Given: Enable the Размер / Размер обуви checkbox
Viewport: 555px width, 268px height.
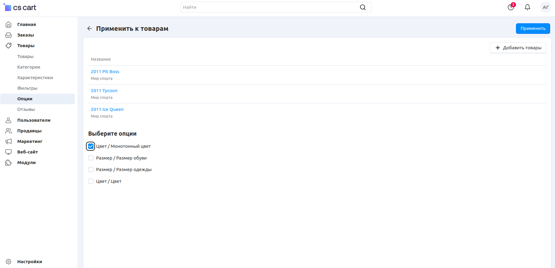Looking at the screenshot, I should tap(91, 158).
